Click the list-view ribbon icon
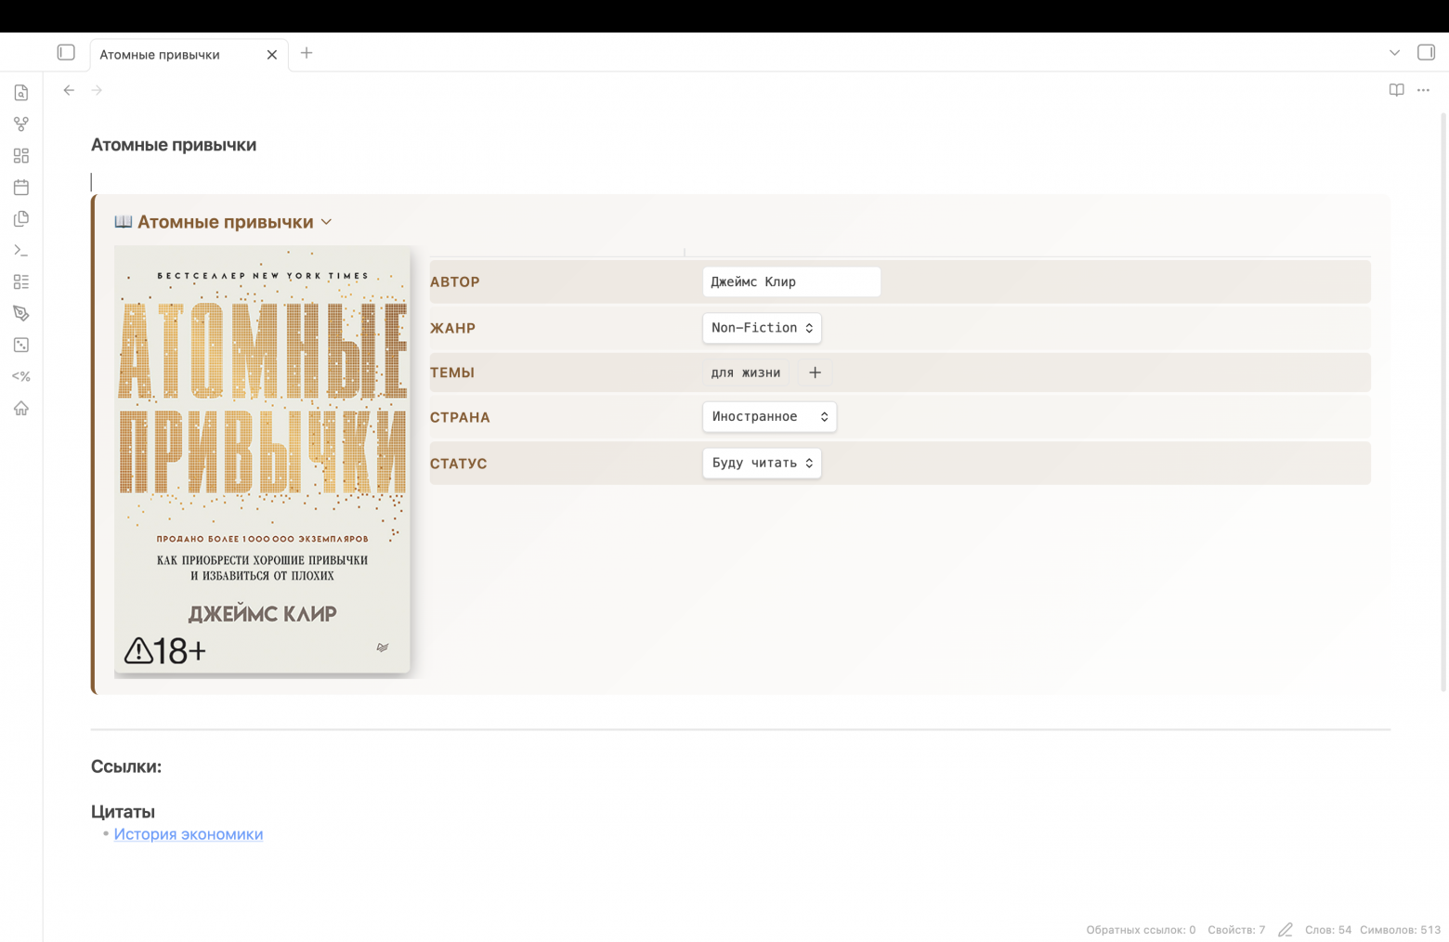1449x942 pixels. tap(21, 282)
